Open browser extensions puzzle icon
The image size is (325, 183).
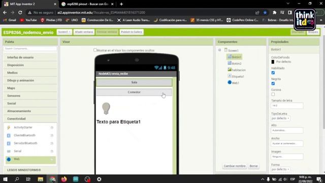point(274,12)
